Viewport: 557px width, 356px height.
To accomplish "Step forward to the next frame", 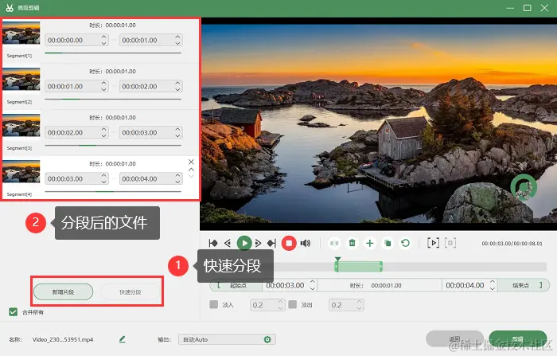I will tap(259, 243).
